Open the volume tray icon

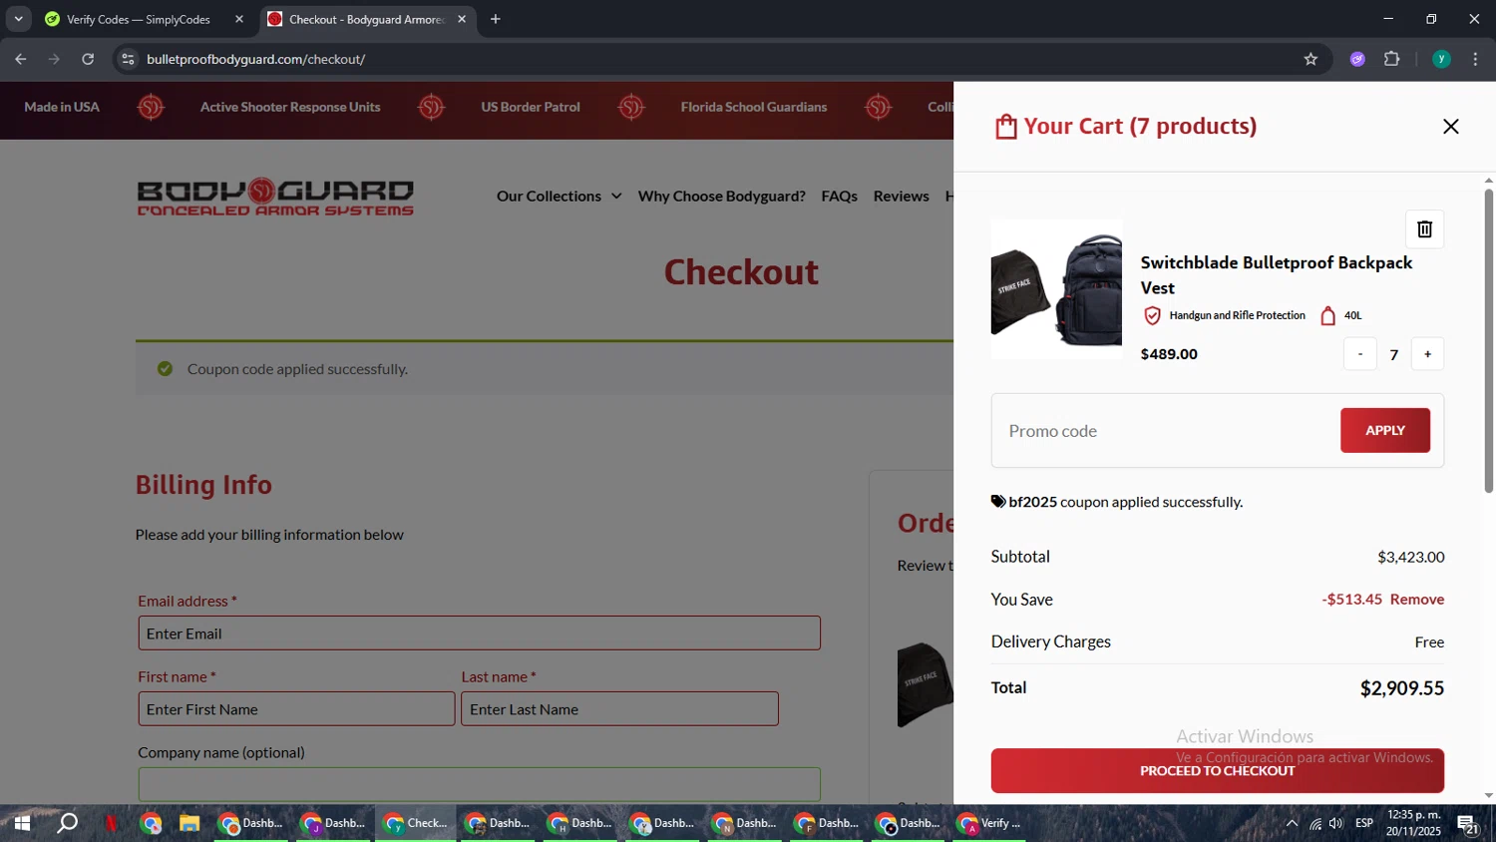point(1336,823)
